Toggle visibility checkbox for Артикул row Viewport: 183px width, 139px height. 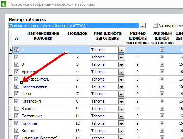point(16,72)
